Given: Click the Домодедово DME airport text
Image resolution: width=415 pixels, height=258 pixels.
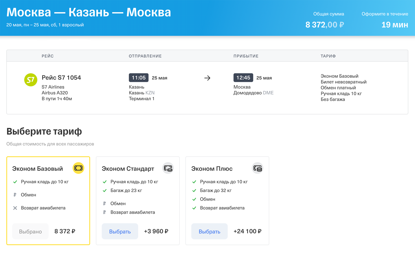Looking at the screenshot, I should [x=253, y=93].
